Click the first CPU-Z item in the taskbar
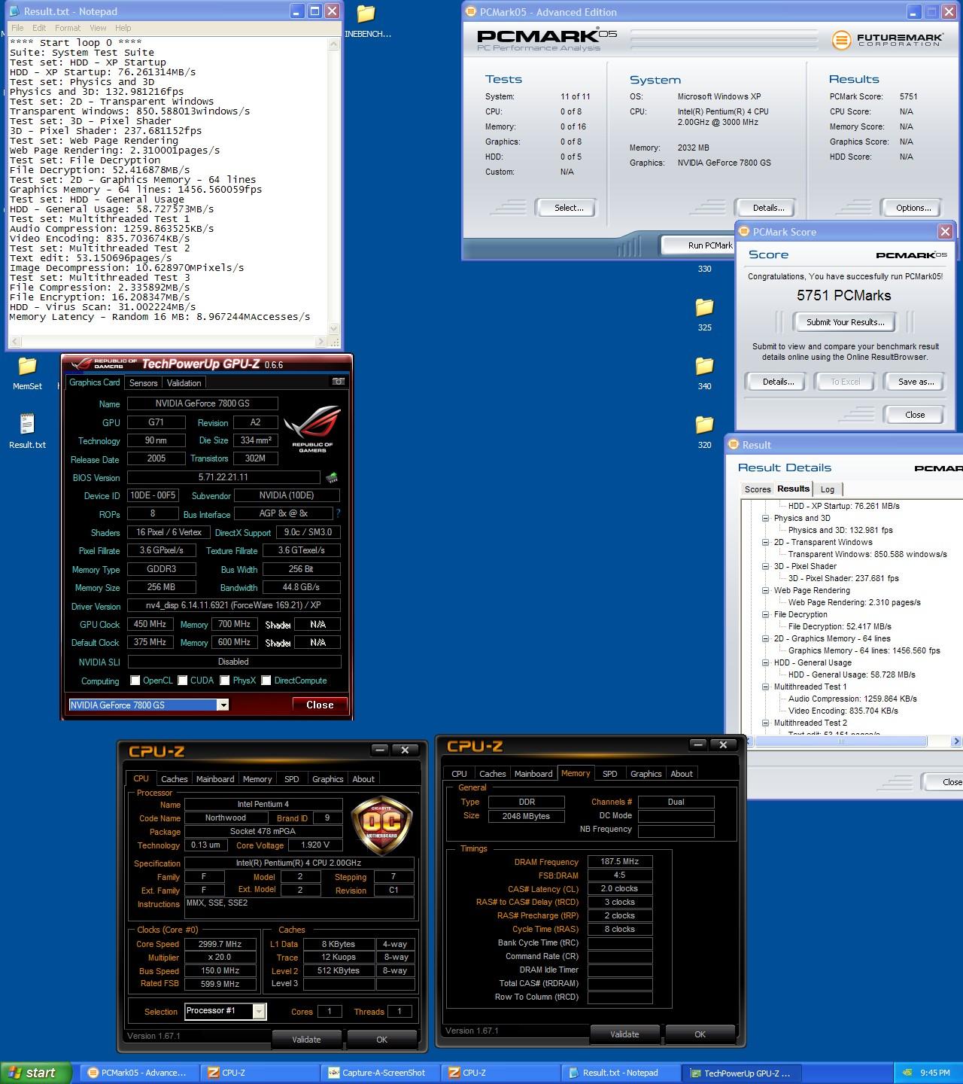963x1084 pixels. coord(260,1073)
